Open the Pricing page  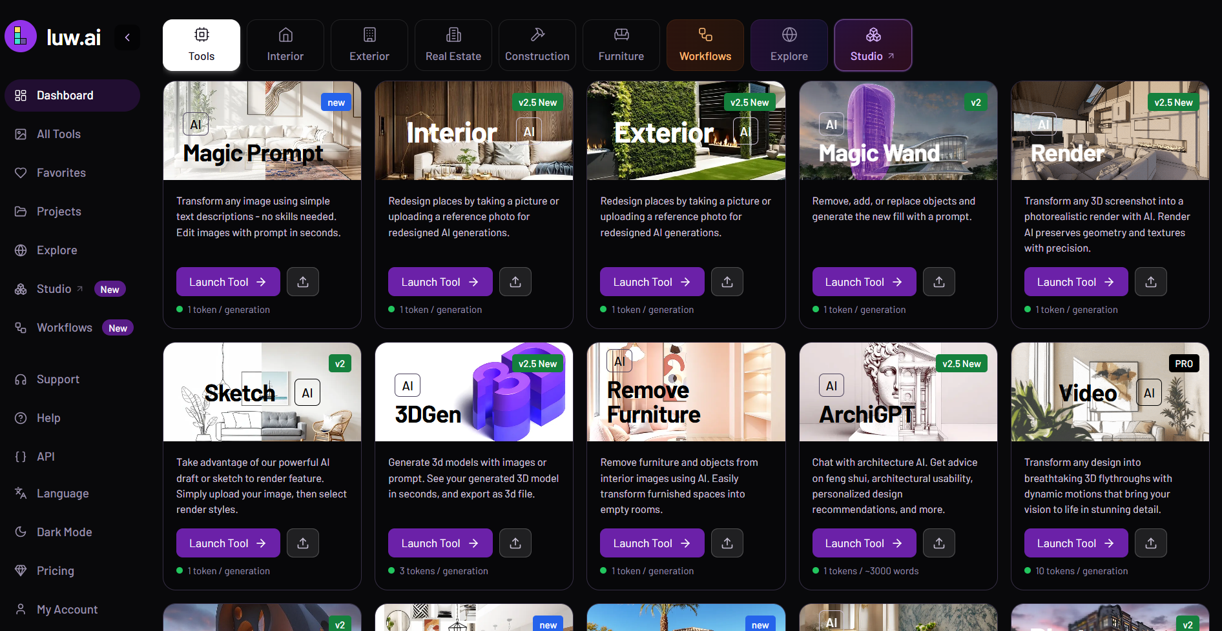click(72, 571)
